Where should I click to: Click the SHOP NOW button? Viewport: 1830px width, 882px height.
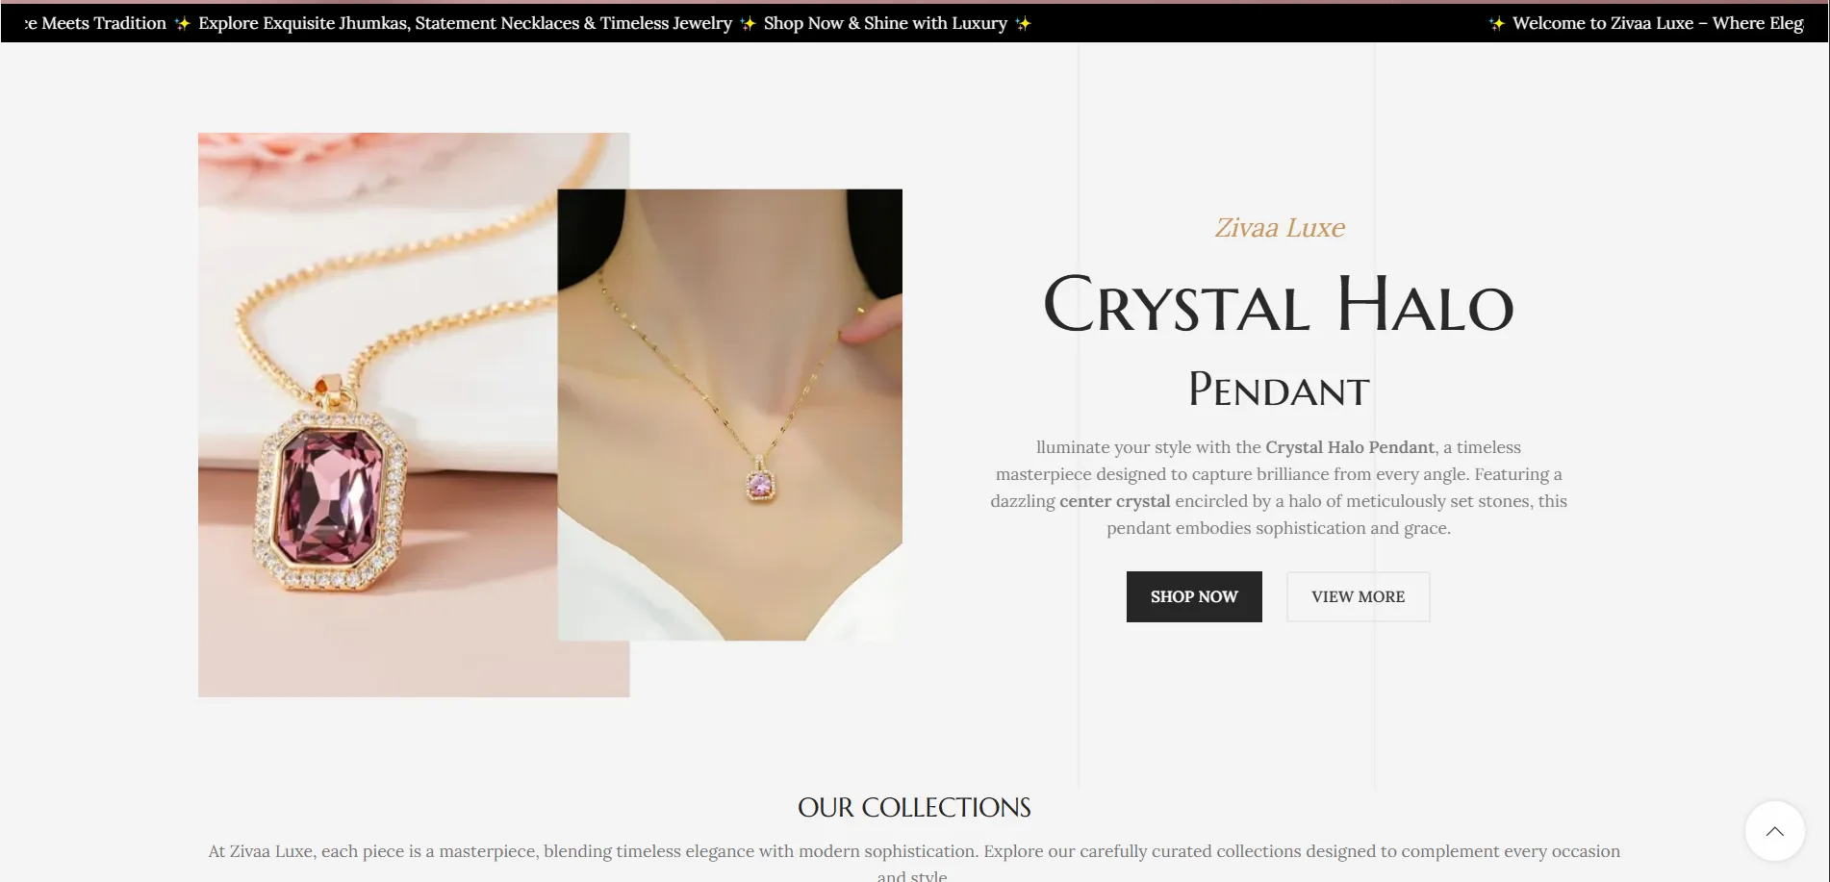1194,596
